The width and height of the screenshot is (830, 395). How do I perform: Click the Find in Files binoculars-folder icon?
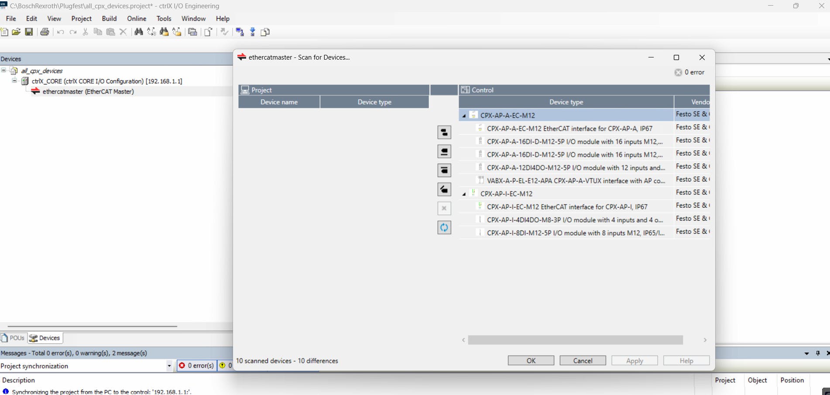(164, 32)
